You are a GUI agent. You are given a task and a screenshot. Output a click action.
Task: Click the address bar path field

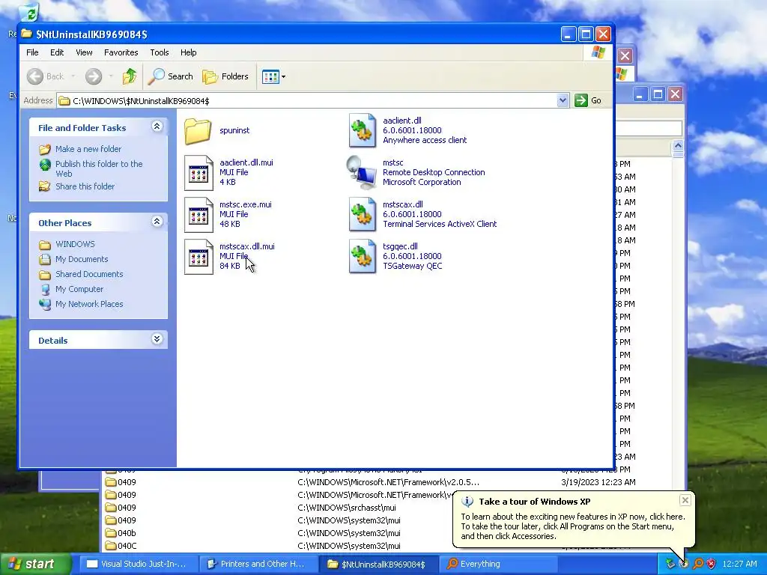pyautogui.click(x=306, y=101)
